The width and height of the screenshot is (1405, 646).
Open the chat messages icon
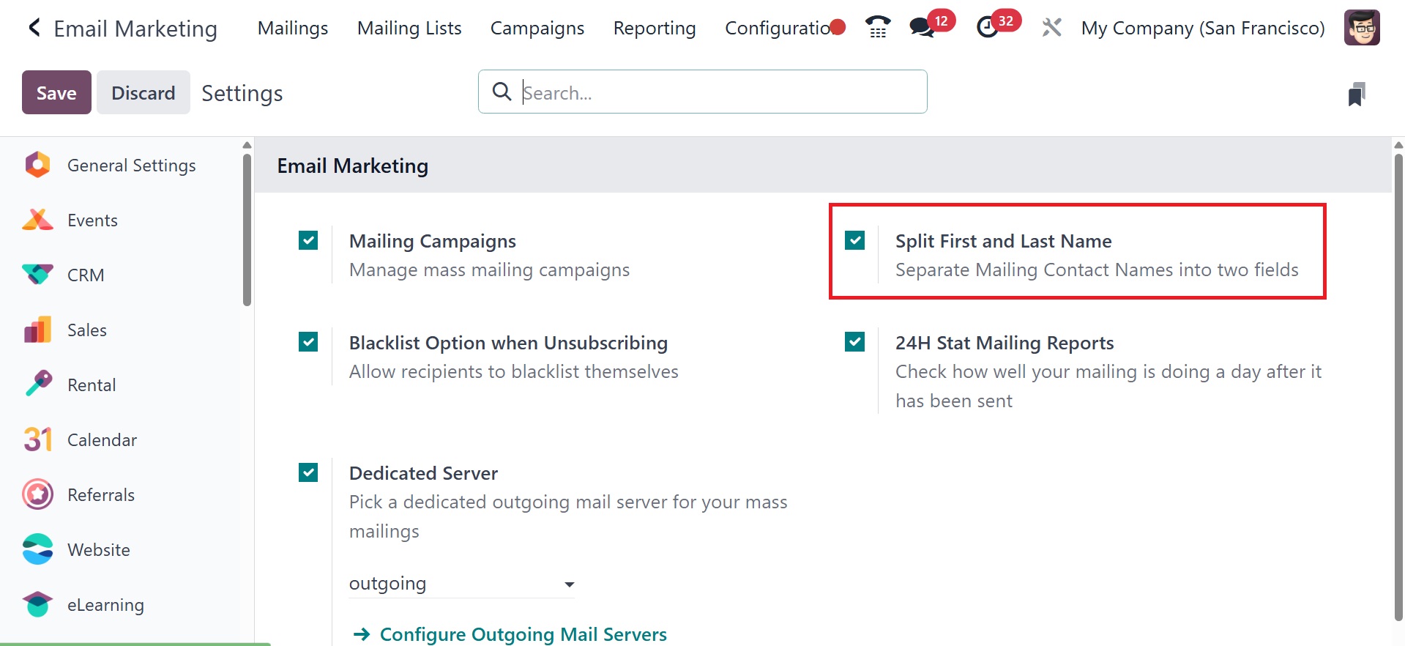(x=922, y=28)
